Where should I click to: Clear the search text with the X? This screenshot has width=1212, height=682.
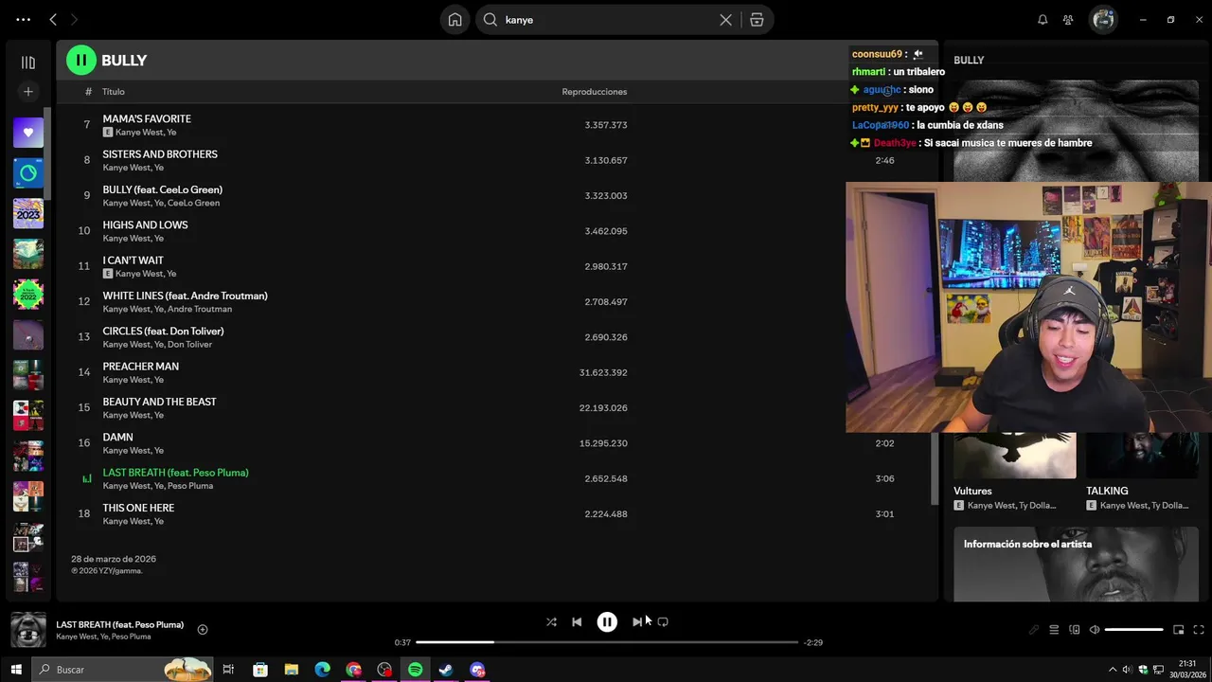pyautogui.click(x=725, y=20)
